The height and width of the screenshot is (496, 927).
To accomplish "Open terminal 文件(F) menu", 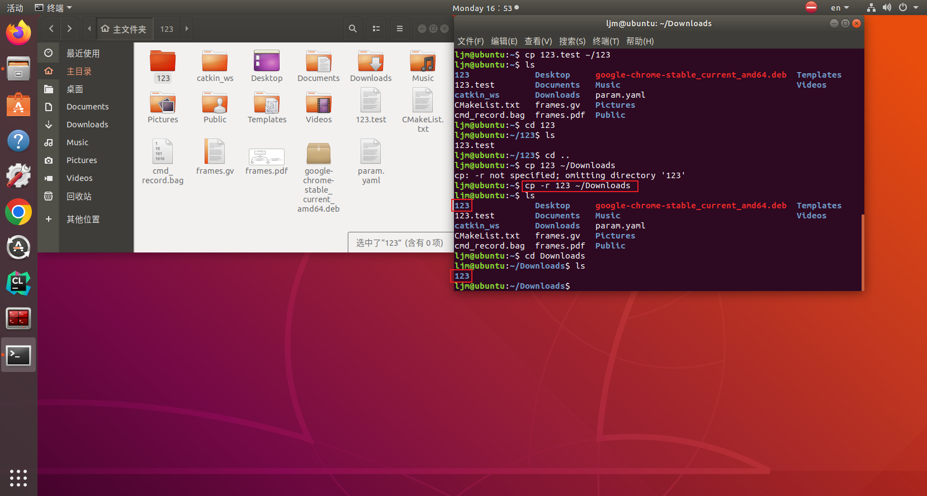I will point(471,41).
